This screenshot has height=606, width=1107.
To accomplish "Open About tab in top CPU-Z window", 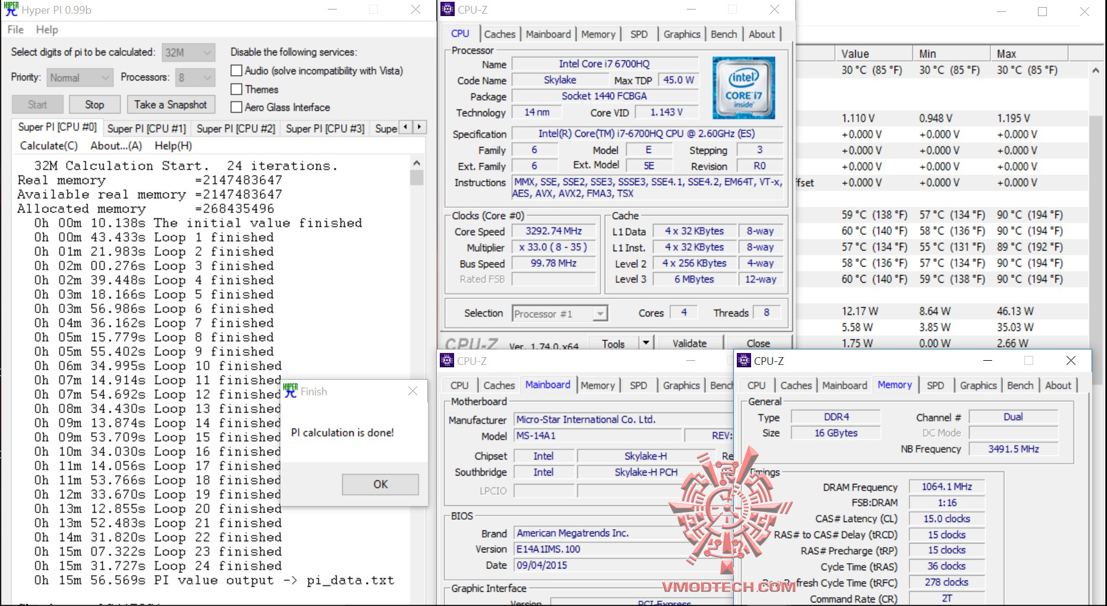I will coord(762,34).
